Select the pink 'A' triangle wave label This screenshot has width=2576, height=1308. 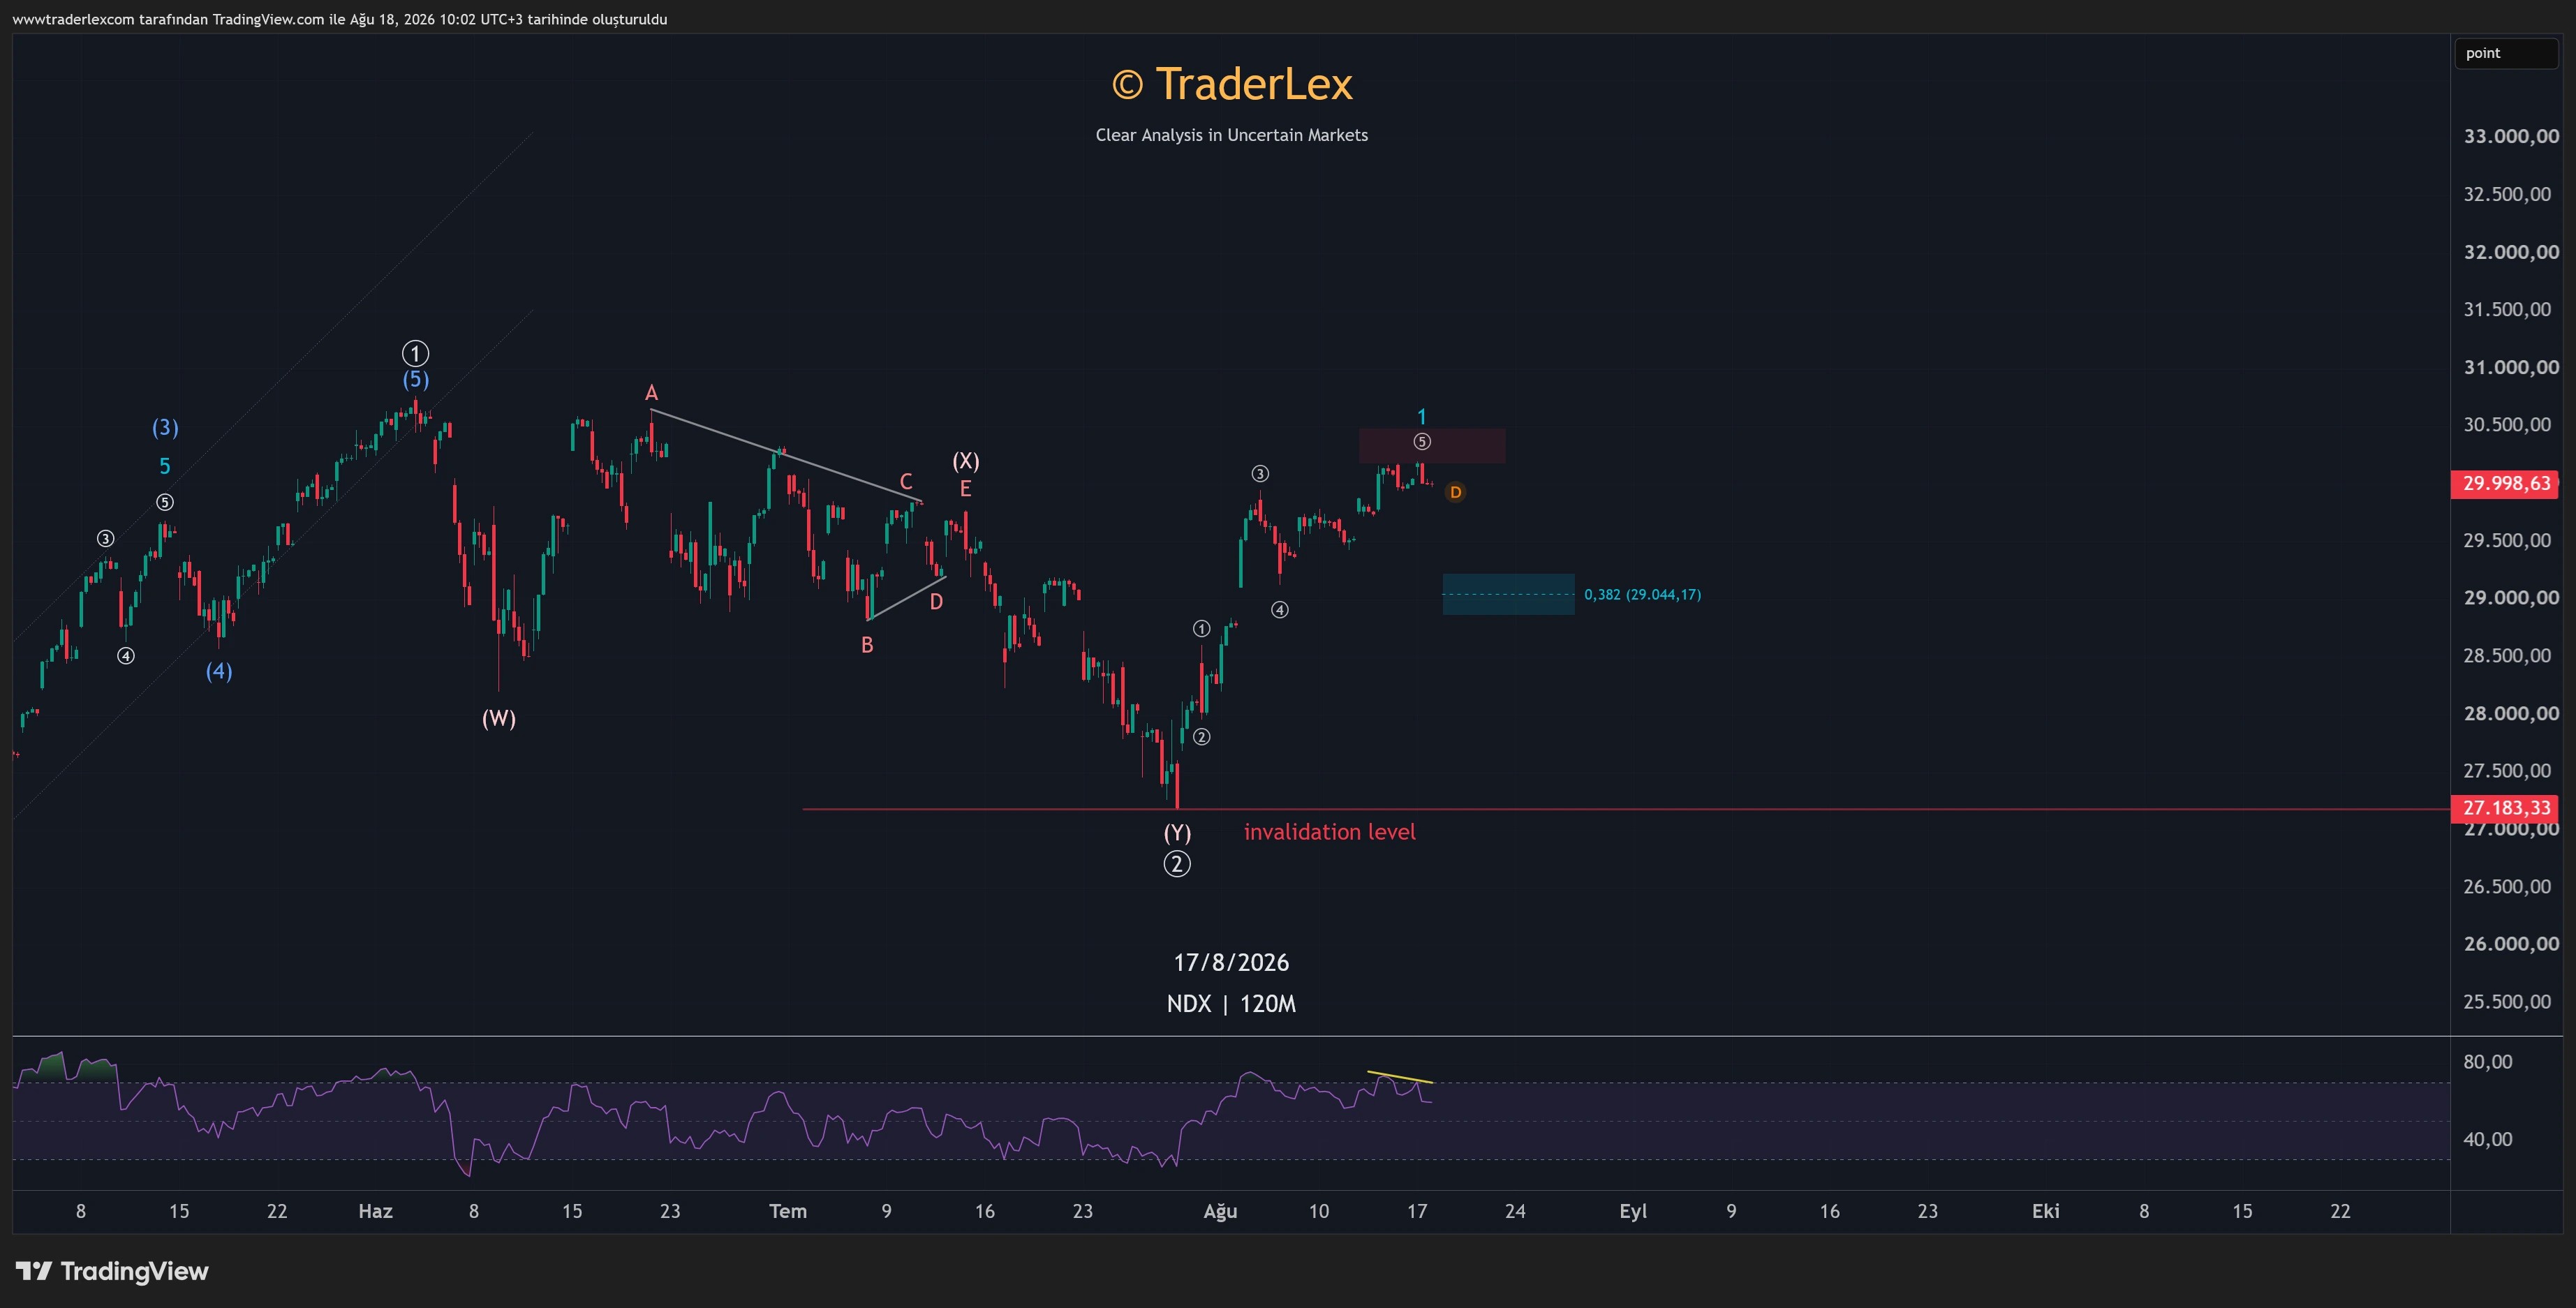(x=651, y=393)
